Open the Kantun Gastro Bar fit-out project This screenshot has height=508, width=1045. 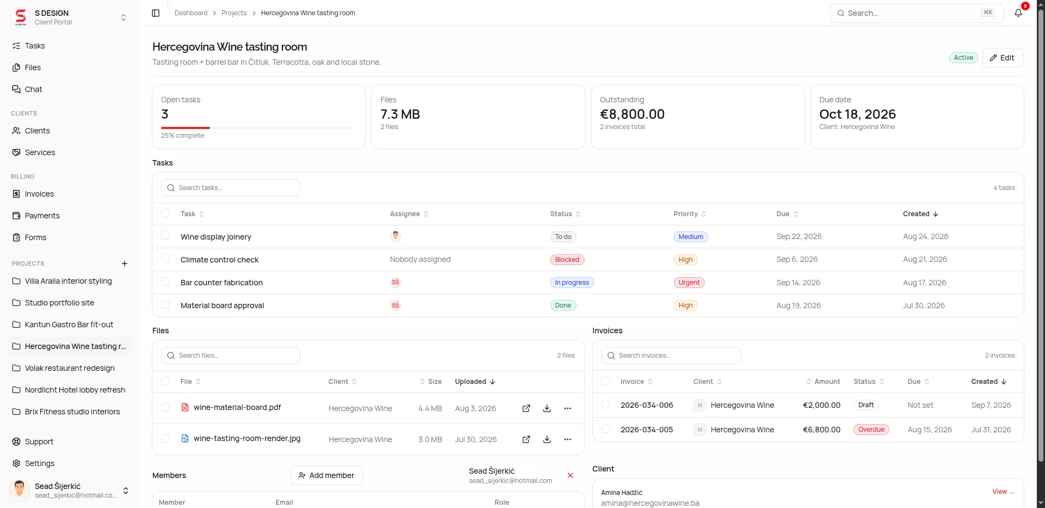(x=70, y=325)
